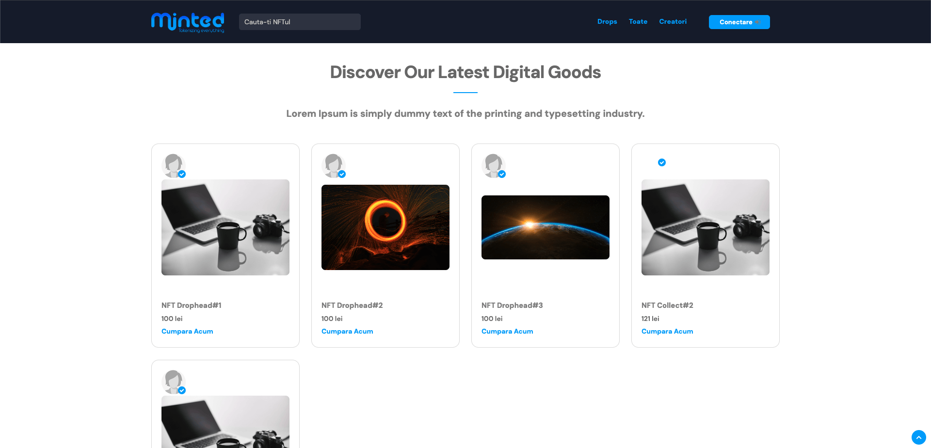Open the earth sunrise image of NFT Drophead#3

(546, 227)
